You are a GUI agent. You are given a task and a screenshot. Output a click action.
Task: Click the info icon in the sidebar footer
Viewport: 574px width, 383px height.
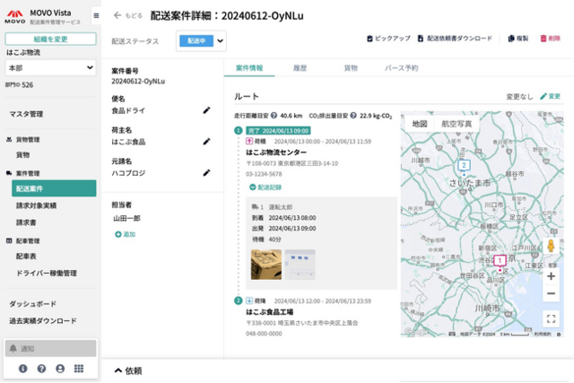click(23, 369)
